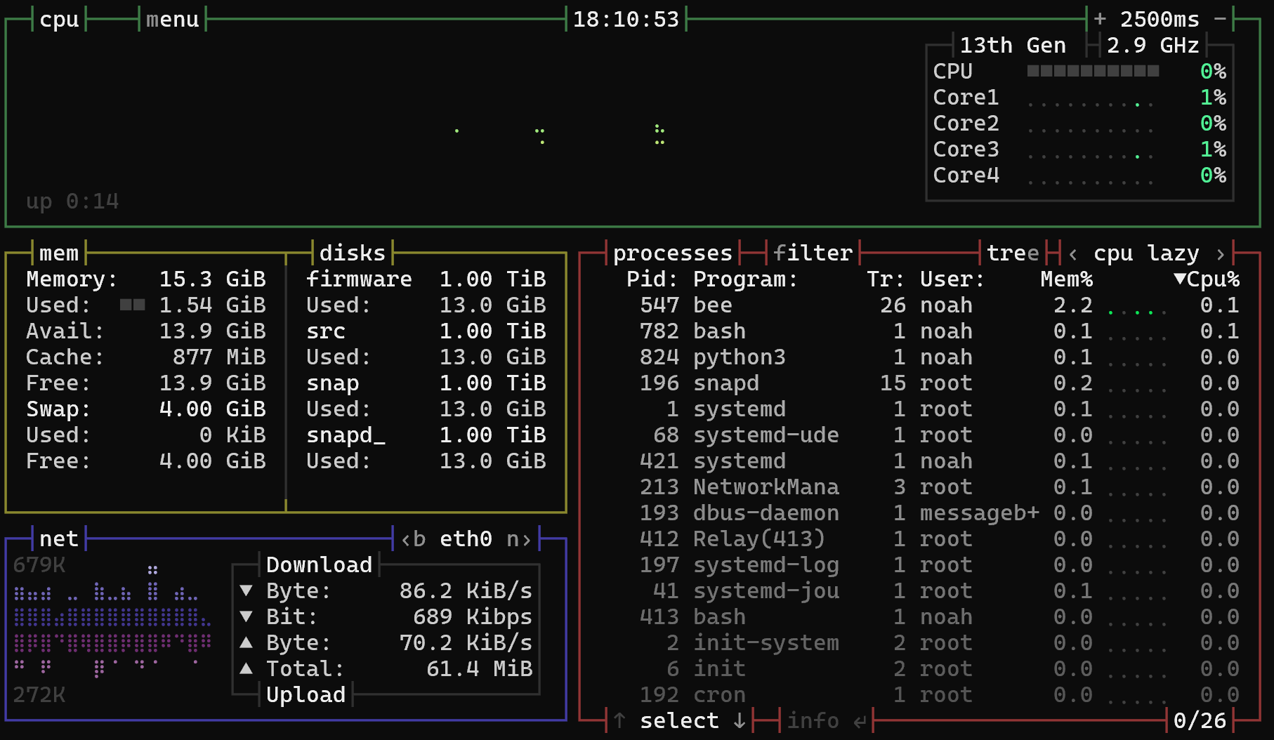Viewport: 1274px width, 740px height.
Task: Toggle the process tree view
Action: pos(1012,253)
